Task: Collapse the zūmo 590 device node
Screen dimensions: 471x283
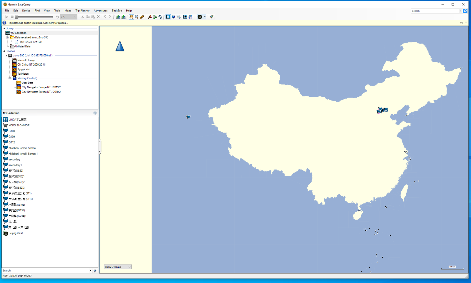Action: pos(6,56)
